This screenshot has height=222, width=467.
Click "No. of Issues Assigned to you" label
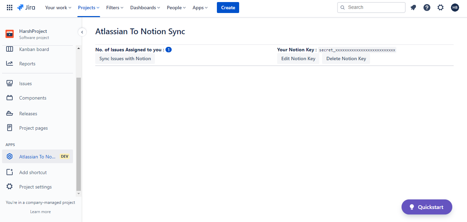point(130,50)
